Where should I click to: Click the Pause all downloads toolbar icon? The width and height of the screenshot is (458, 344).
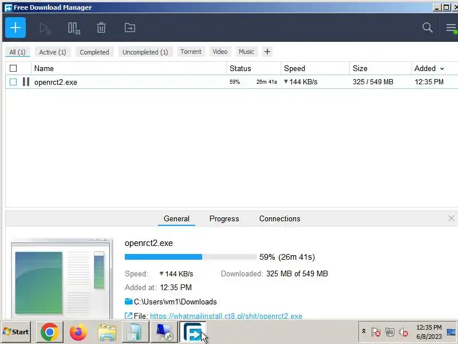[x=74, y=28]
